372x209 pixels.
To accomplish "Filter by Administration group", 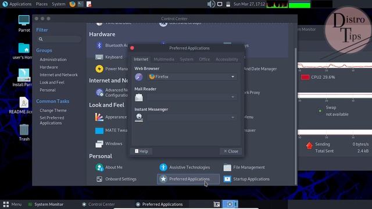I will coord(53,59).
